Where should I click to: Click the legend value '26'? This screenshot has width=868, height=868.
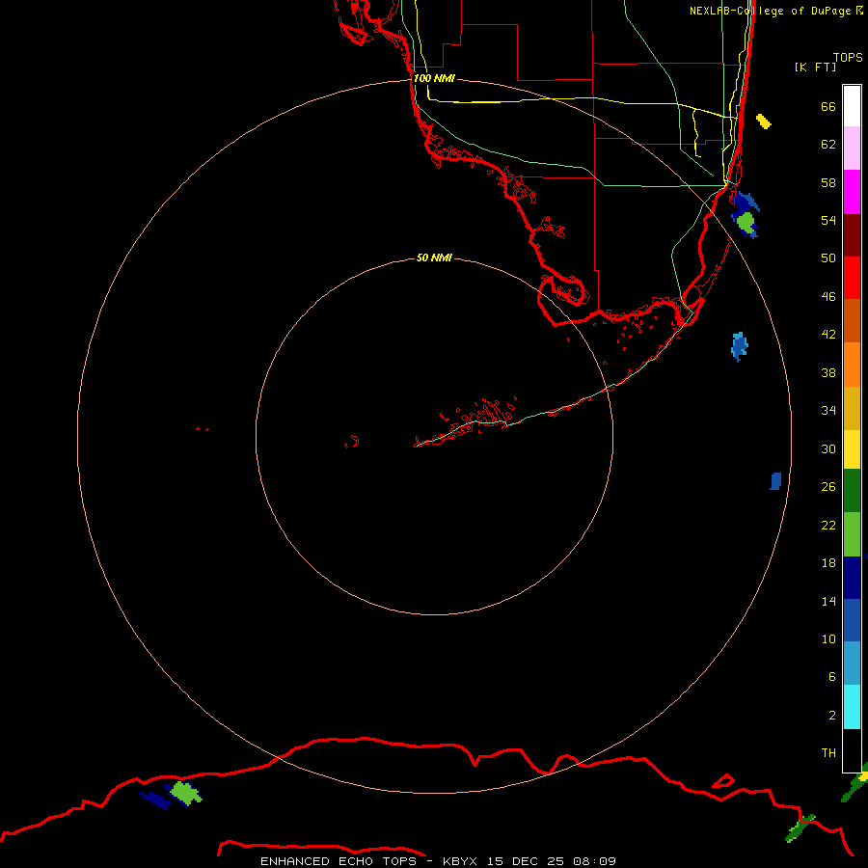pos(828,487)
